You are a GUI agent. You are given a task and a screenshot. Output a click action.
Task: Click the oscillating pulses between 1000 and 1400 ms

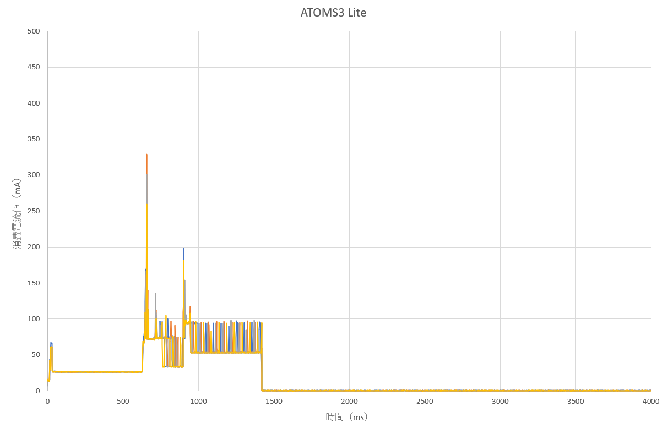tap(226, 337)
